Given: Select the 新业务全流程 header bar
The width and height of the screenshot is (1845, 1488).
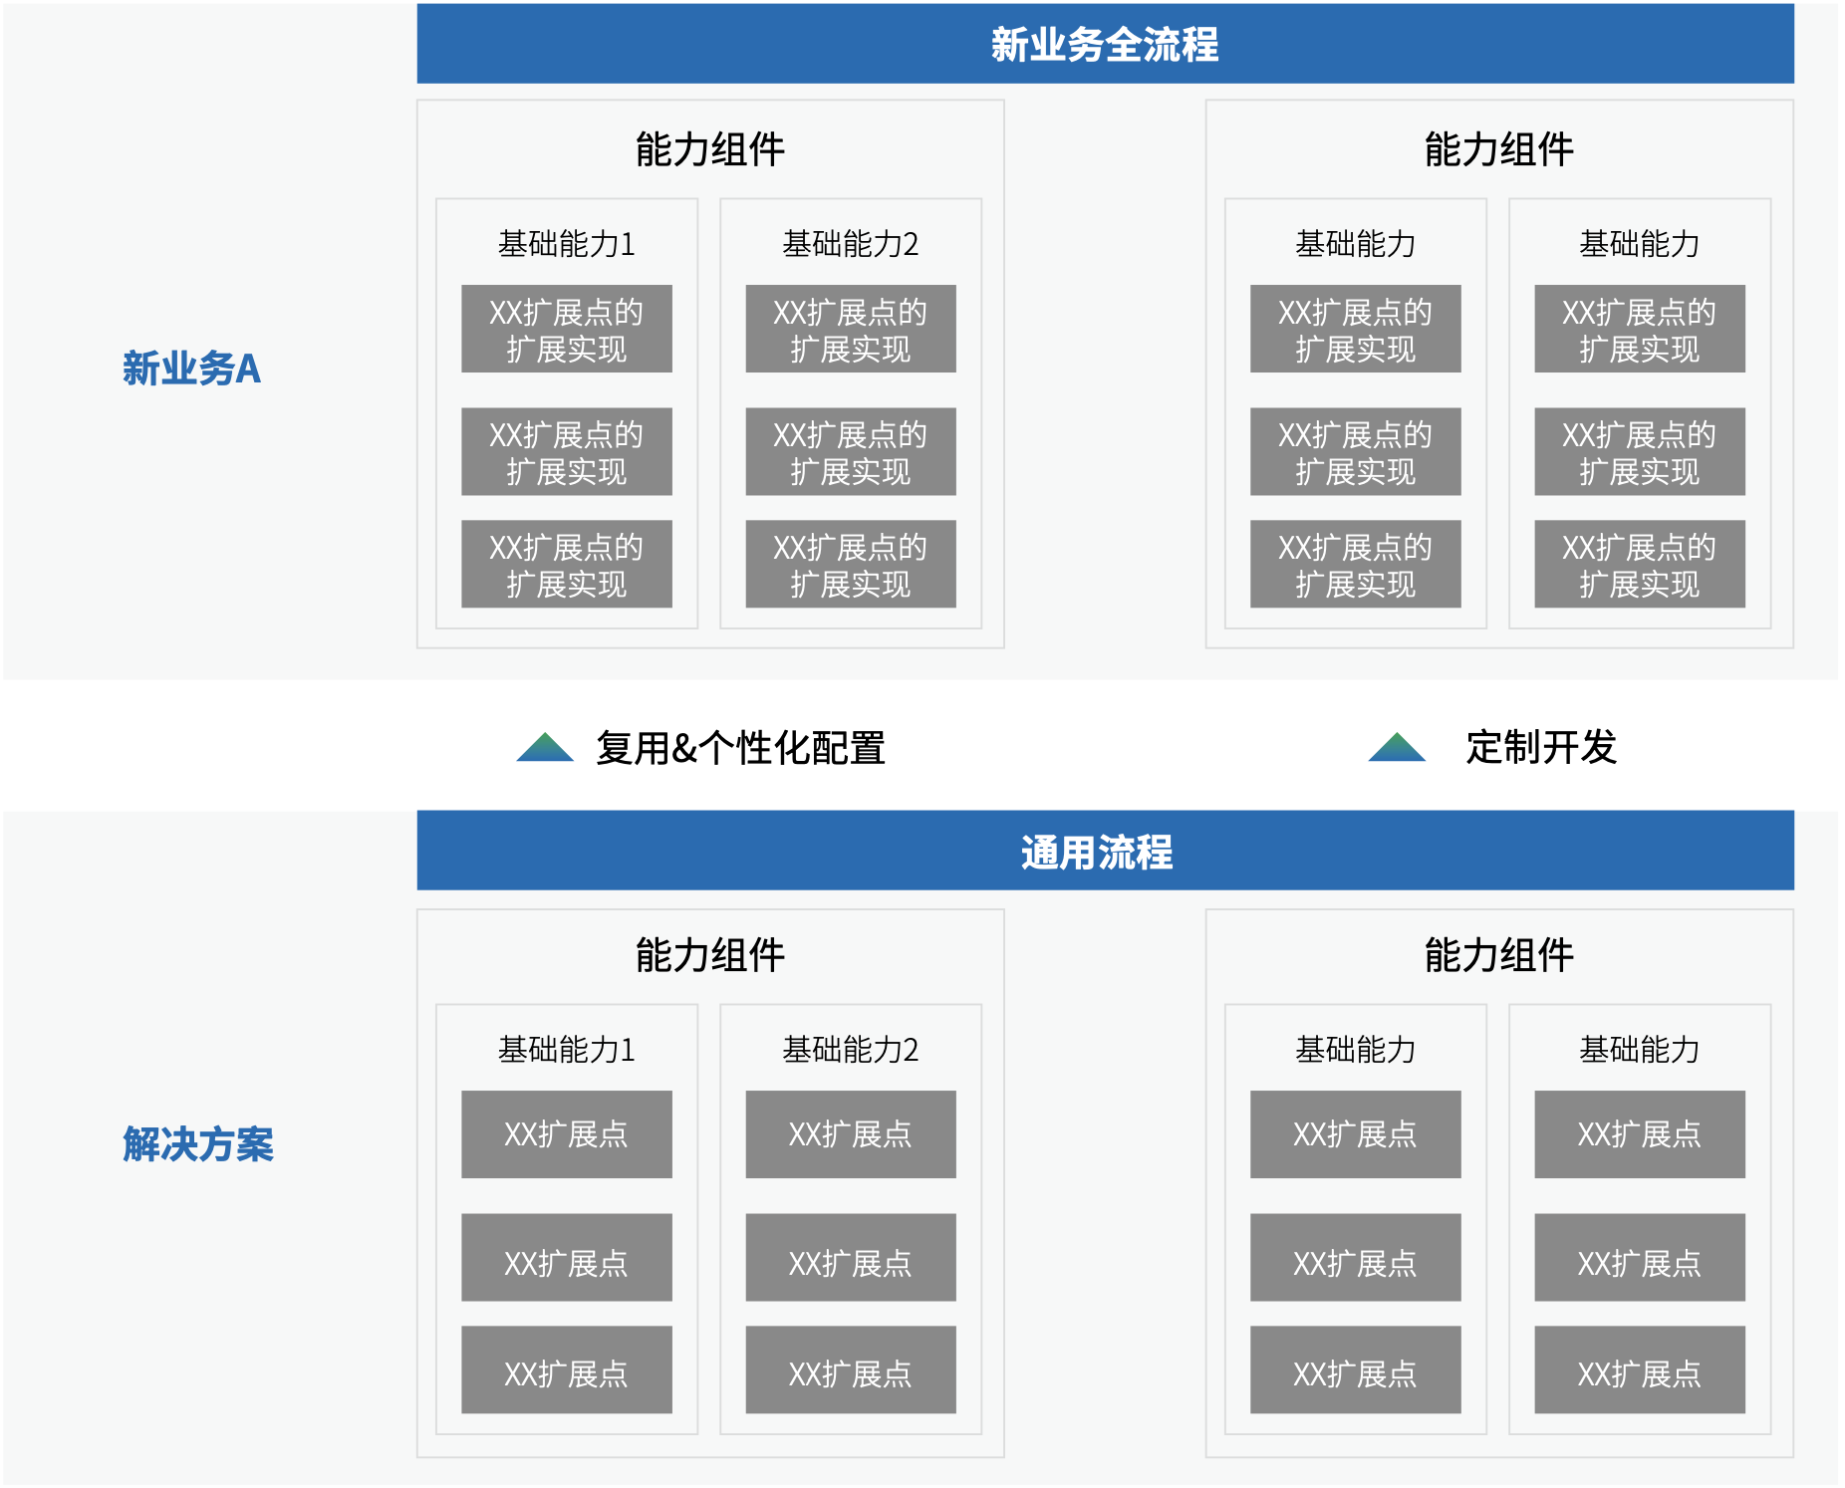Looking at the screenshot, I should (1105, 44).
